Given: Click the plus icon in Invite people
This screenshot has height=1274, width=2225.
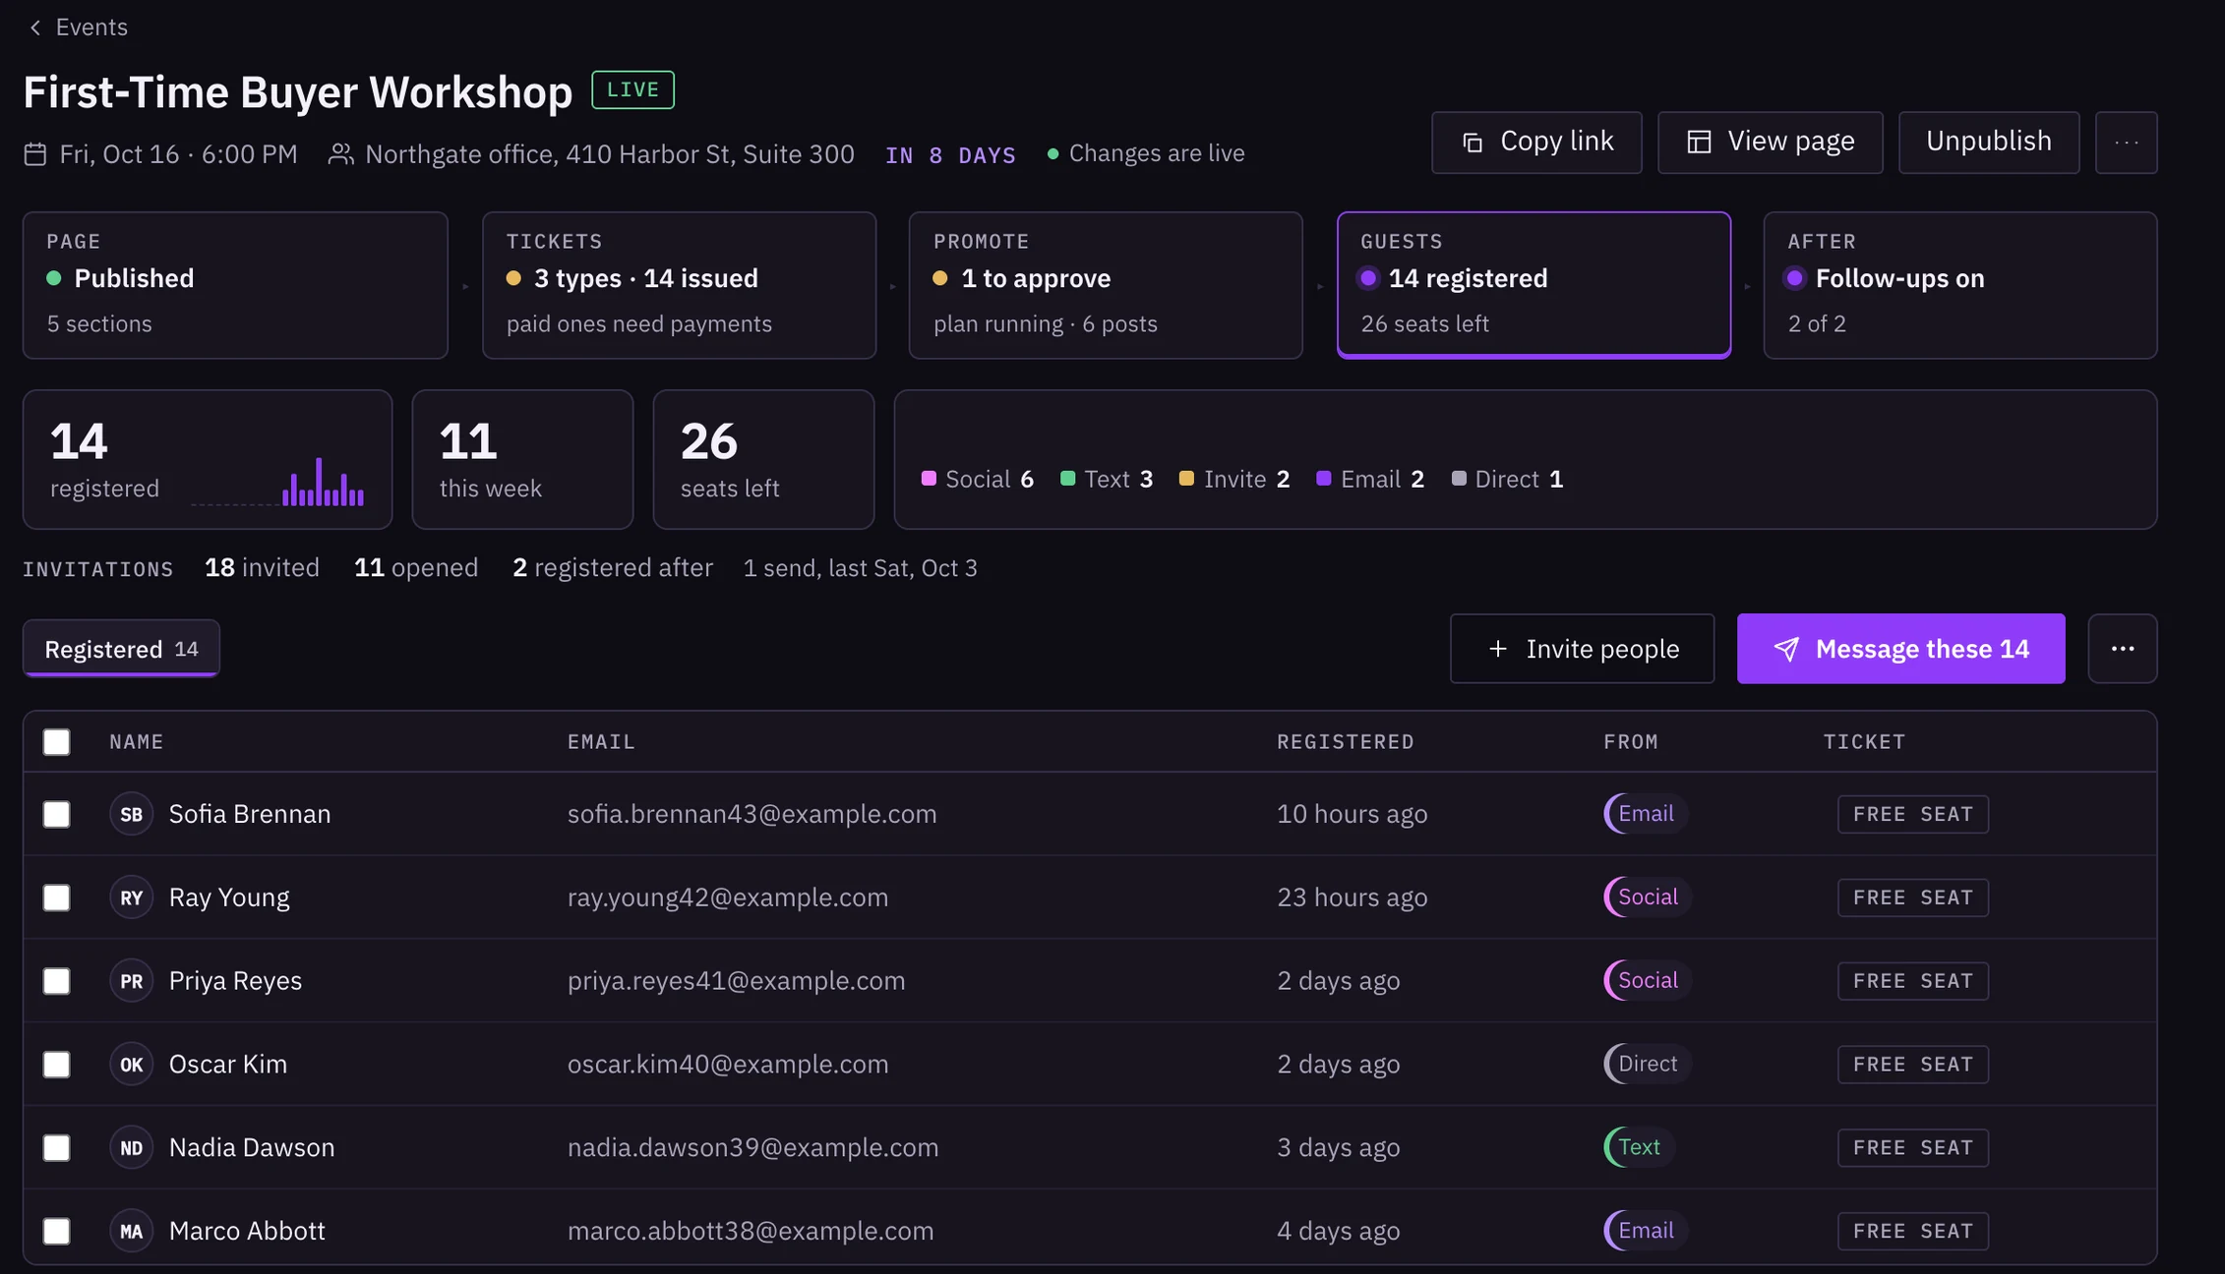Looking at the screenshot, I should point(1497,649).
